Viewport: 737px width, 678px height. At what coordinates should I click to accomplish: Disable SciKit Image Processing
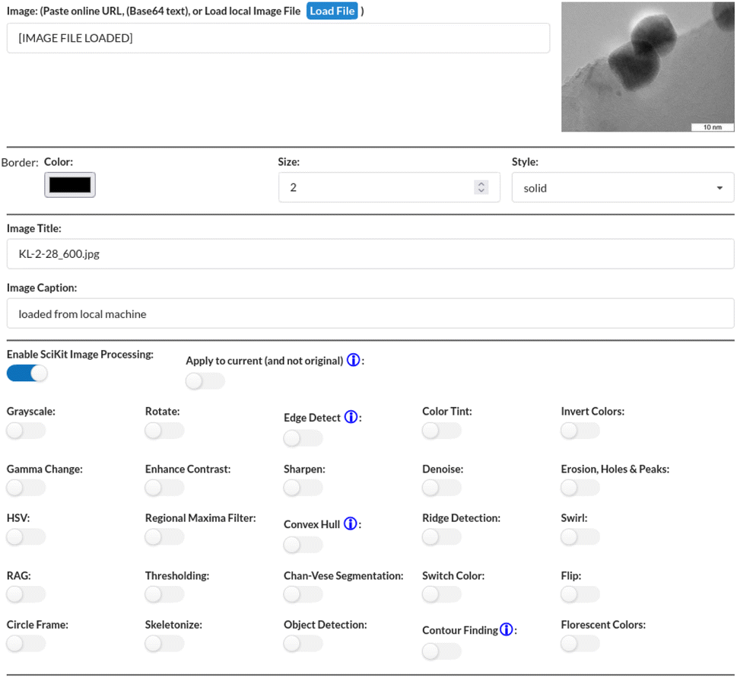click(x=27, y=373)
